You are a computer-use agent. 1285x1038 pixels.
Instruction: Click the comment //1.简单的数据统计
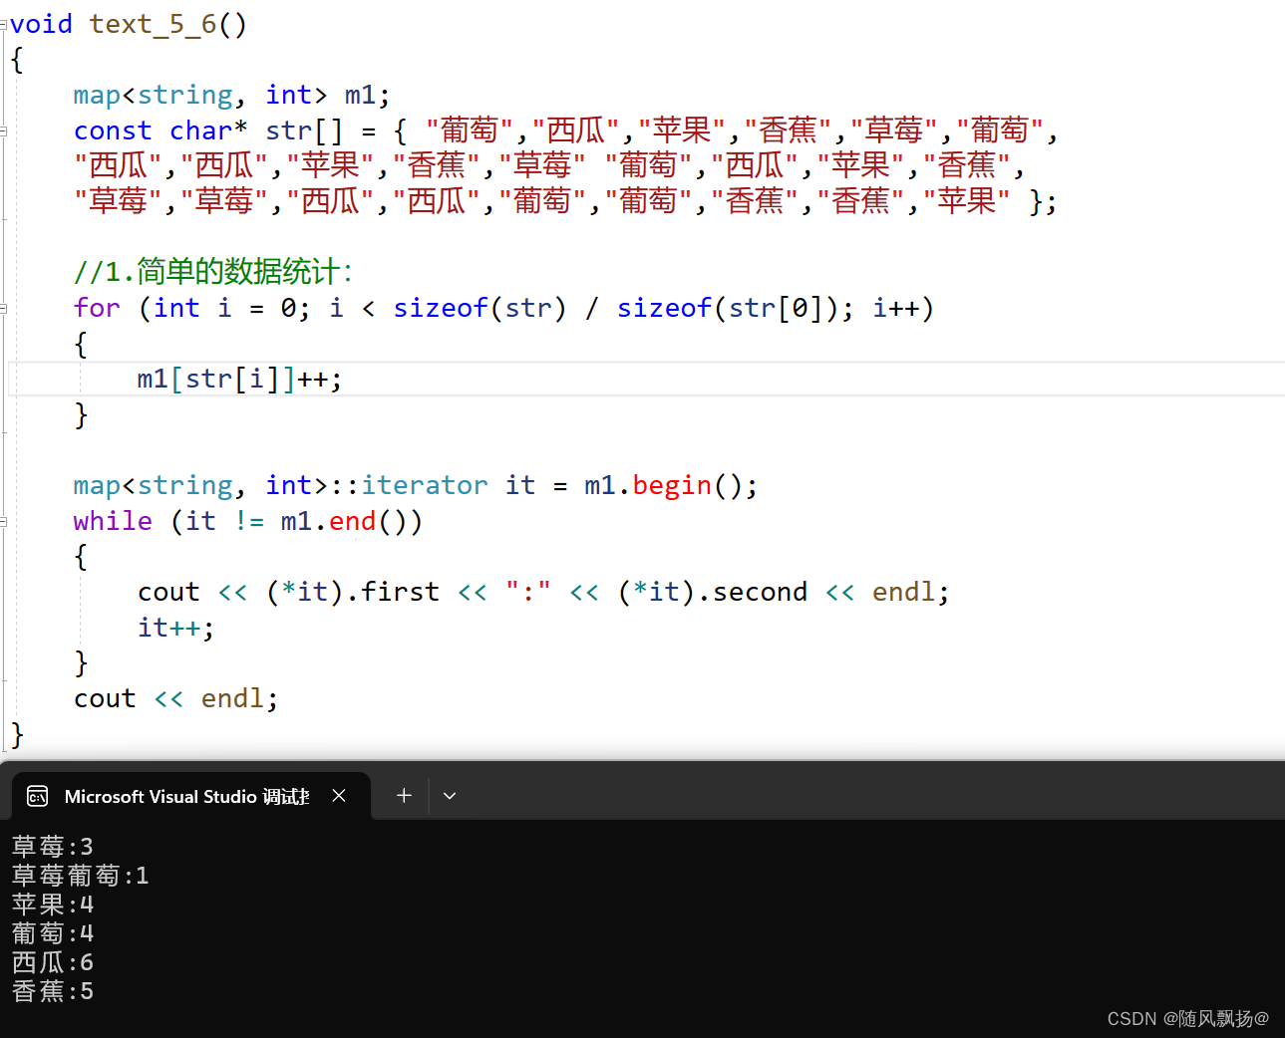[212, 272]
